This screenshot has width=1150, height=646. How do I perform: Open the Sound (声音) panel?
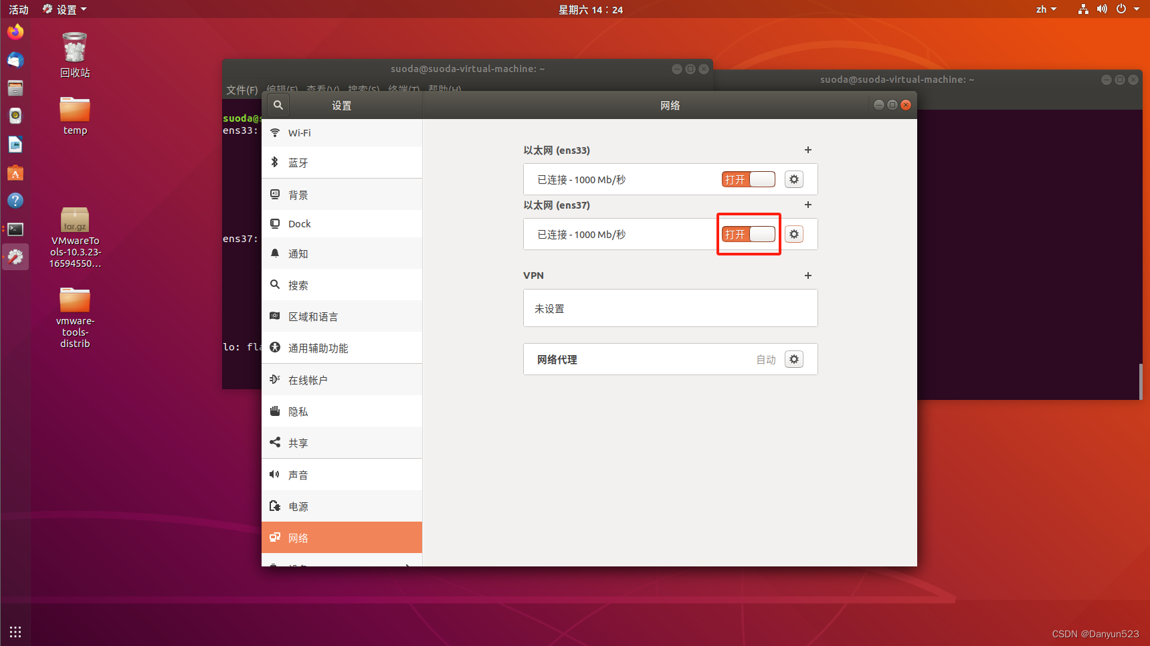click(342, 475)
